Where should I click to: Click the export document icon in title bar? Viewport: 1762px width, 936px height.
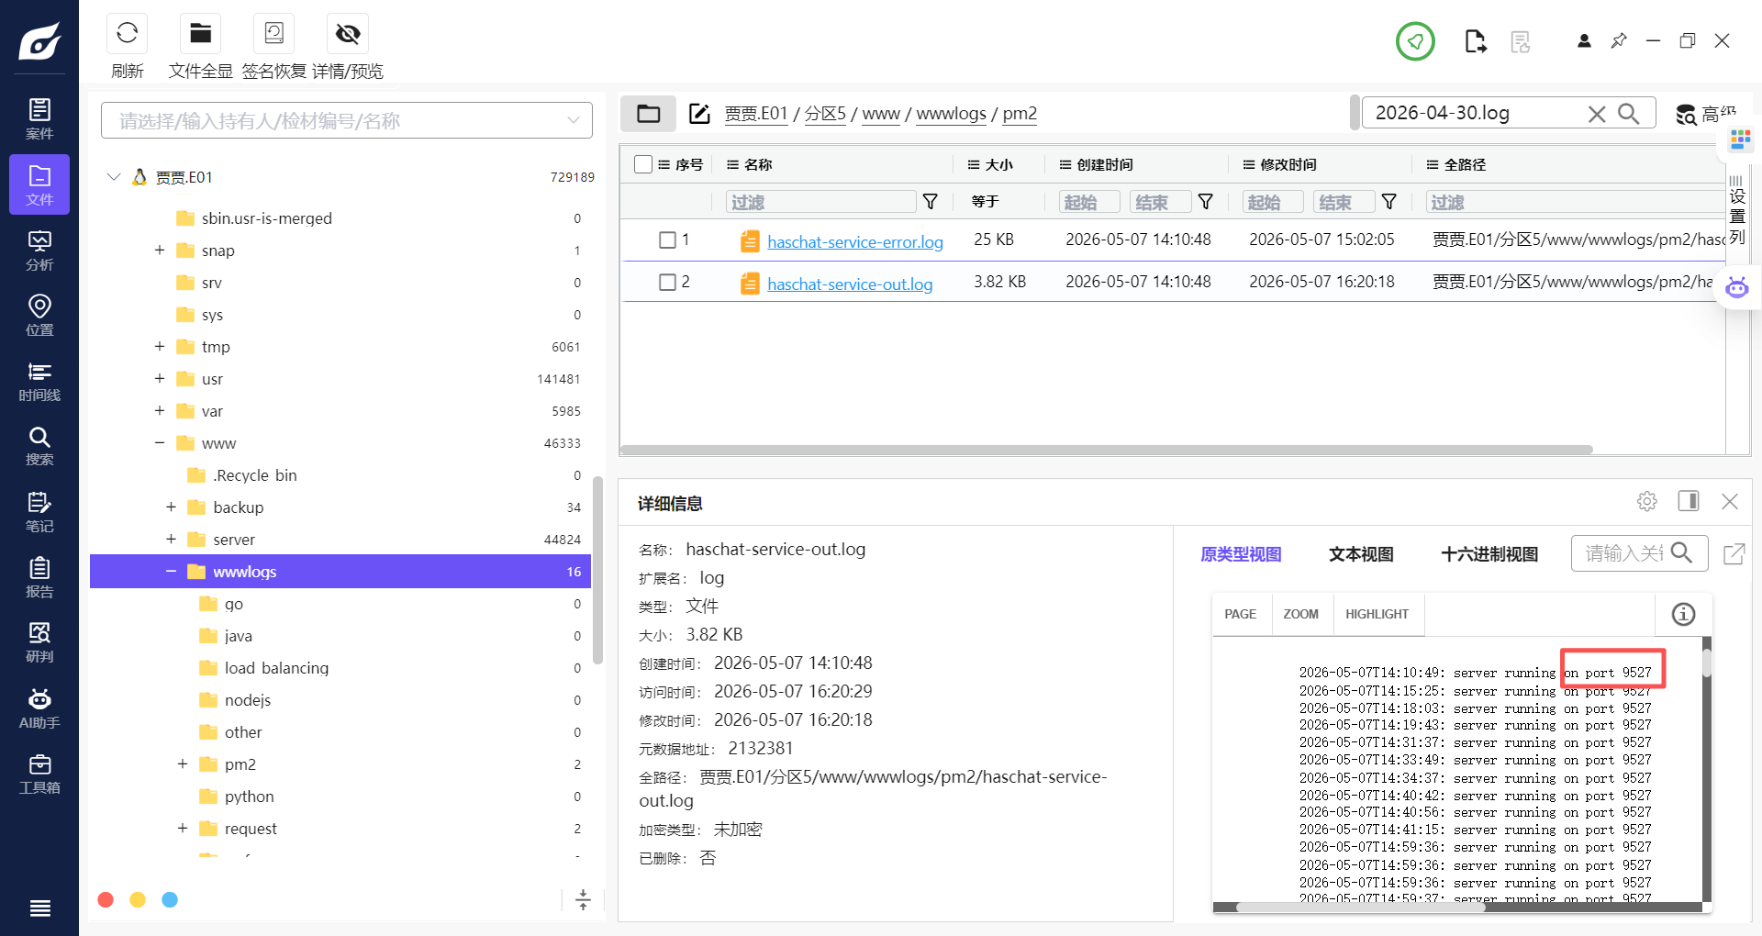pos(1475,41)
